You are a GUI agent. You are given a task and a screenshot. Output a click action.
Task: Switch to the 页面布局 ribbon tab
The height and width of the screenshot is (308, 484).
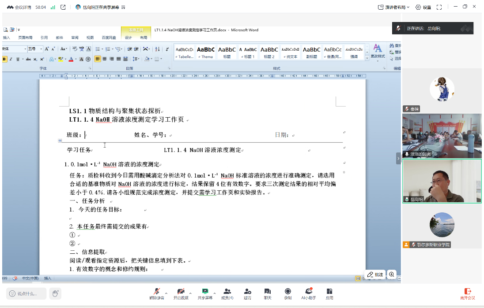25,38
